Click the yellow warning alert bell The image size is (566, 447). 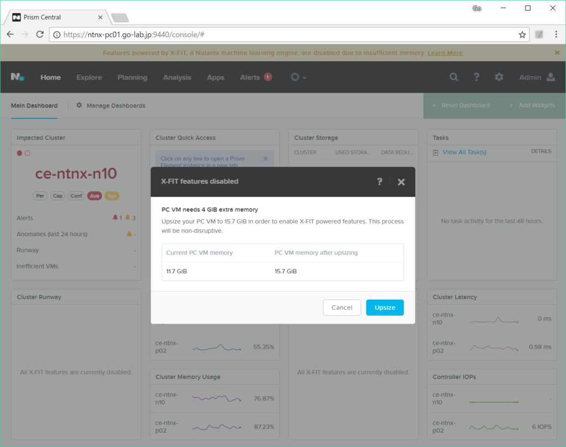coord(128,217)
